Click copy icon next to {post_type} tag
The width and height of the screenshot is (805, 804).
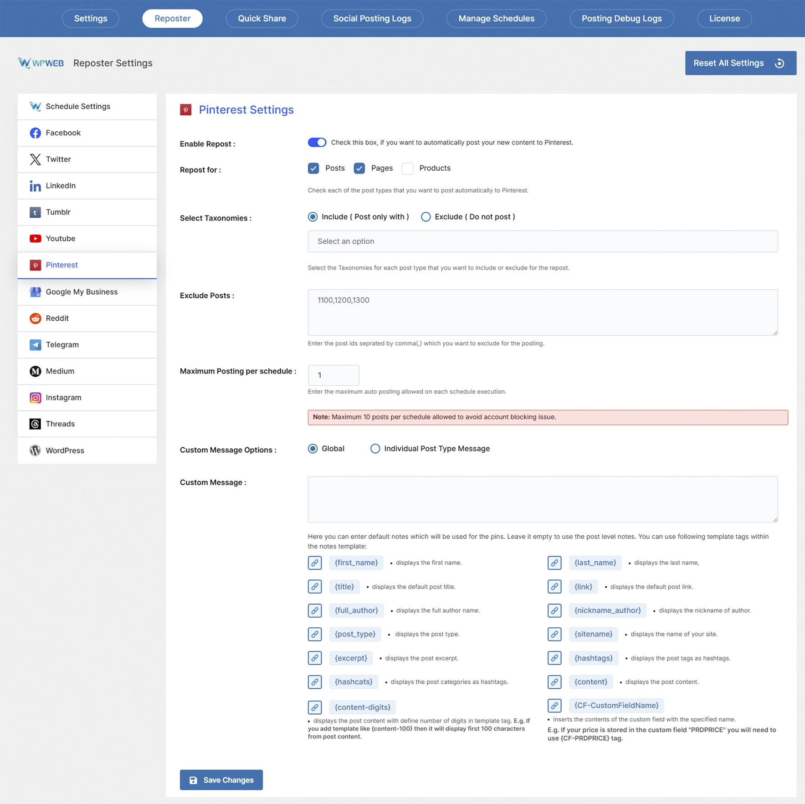(315, 634)
